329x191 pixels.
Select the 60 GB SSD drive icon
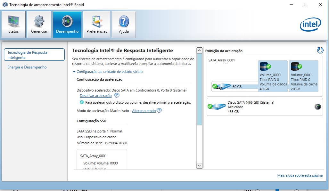point(221,86)
